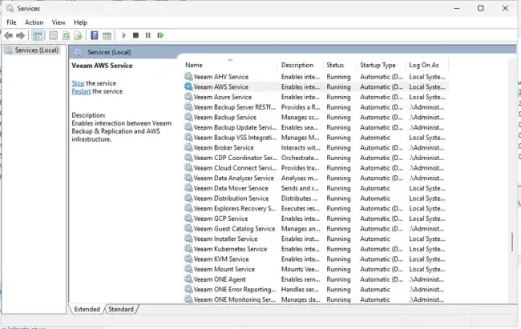Toggle Show/Hide Console Tree toolbar icon
The height and width of the screenshot is (329, 521).
(x=38, y=35)
